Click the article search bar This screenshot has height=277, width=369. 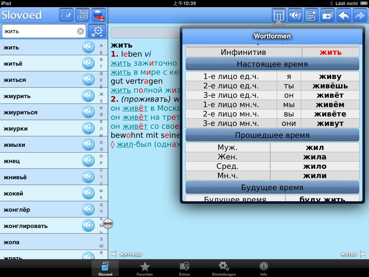tap(146, 33)
